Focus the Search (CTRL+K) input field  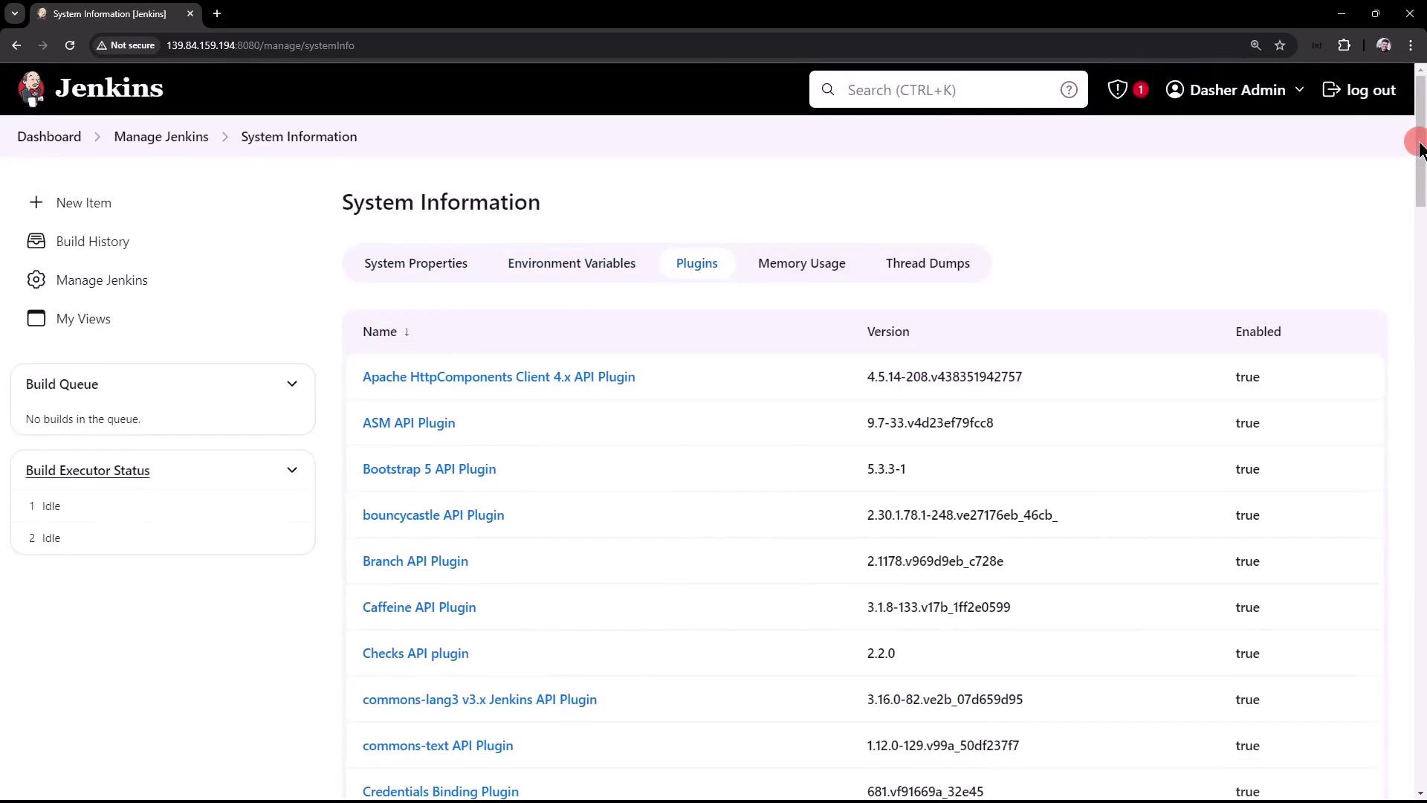pyautogui.click(x=944, y=90)
